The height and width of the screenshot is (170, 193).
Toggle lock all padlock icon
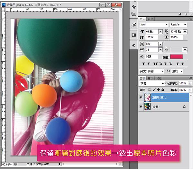point(162,89)
